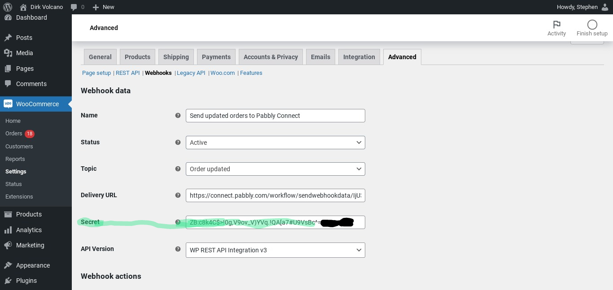Open the Features sub-section
Image resolution: width=613 pixels, height=290 pixels.
tap(251, 73)
